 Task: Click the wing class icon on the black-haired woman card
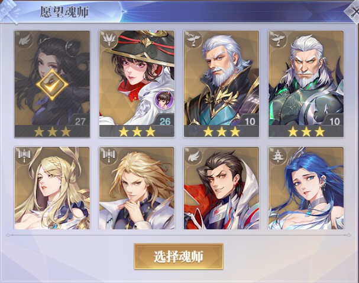(25, 41)
